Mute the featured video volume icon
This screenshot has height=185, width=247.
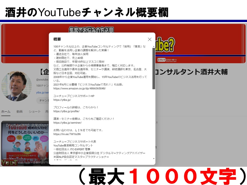tap(14, 163)
